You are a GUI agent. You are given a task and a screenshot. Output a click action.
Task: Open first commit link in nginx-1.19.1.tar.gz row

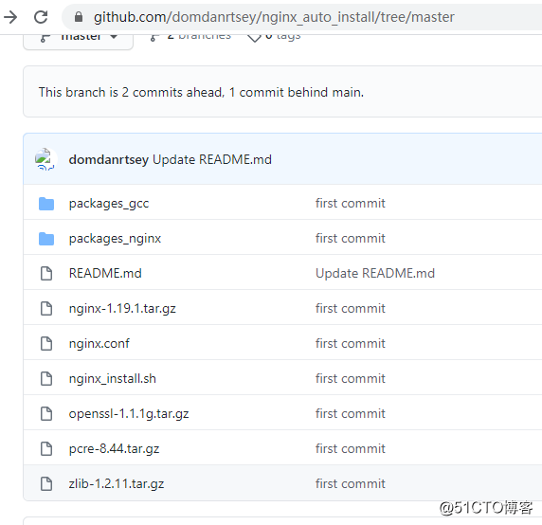(351, 308)
